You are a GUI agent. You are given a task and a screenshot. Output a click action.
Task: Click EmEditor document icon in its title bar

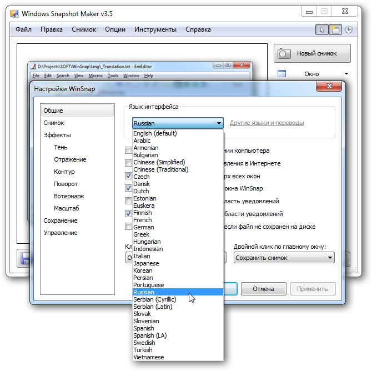pos(33,67)
